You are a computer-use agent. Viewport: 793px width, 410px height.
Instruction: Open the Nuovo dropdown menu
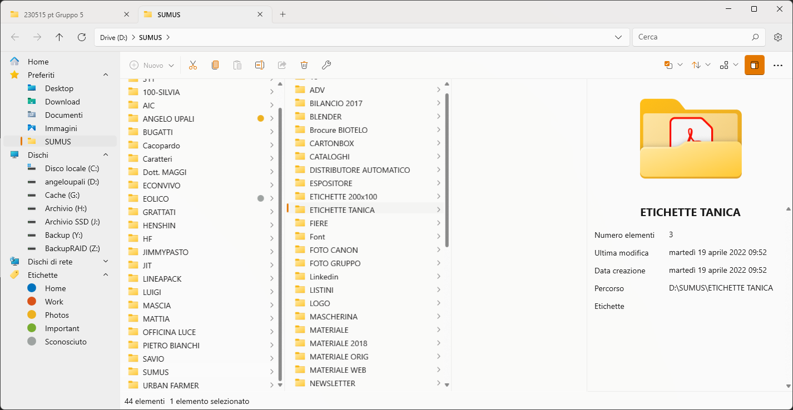[151, 65]
